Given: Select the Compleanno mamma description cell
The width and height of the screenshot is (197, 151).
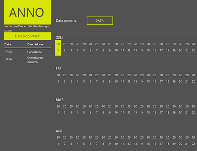Looking at the screenshot, I should [x=35, y=60].
